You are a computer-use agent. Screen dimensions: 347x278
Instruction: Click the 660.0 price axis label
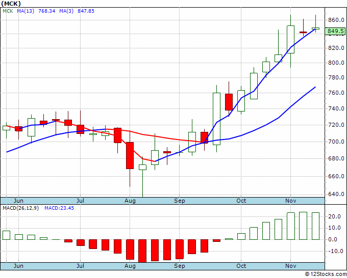pos(336,176)
